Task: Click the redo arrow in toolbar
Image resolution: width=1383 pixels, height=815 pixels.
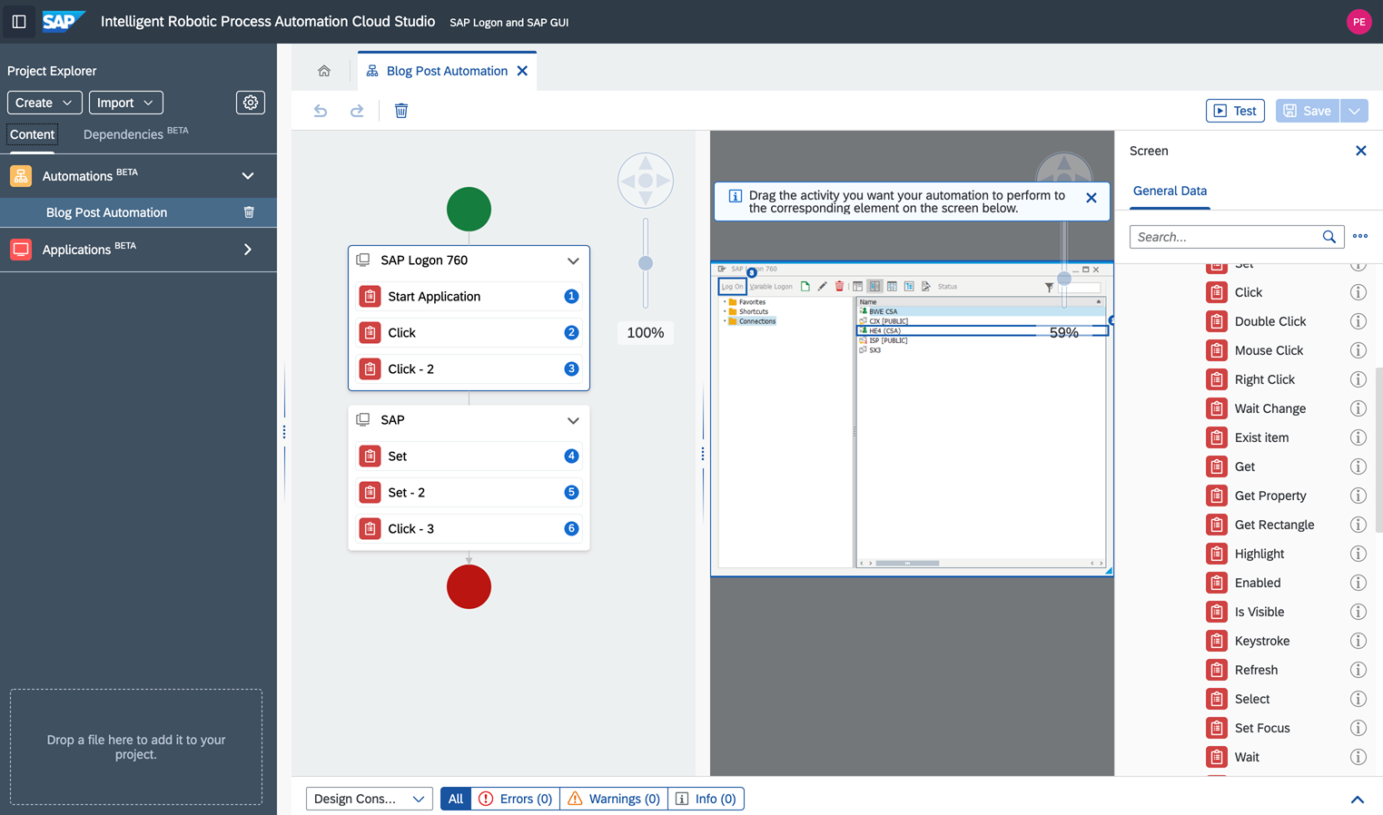Action: (357, 111)
